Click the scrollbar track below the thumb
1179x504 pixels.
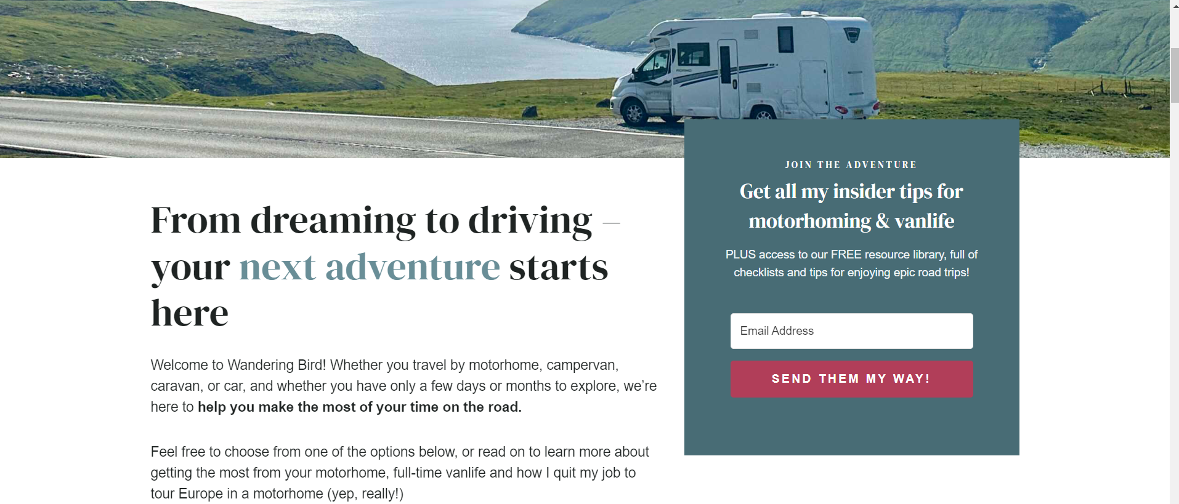tap(1174, 302)
